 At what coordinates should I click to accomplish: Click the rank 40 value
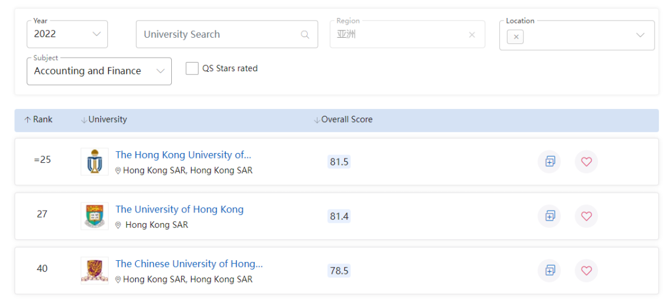(x=42, y=268)
